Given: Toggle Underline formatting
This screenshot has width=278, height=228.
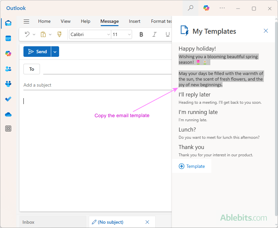Looking at the screenshot, I should tap(167, 34).
